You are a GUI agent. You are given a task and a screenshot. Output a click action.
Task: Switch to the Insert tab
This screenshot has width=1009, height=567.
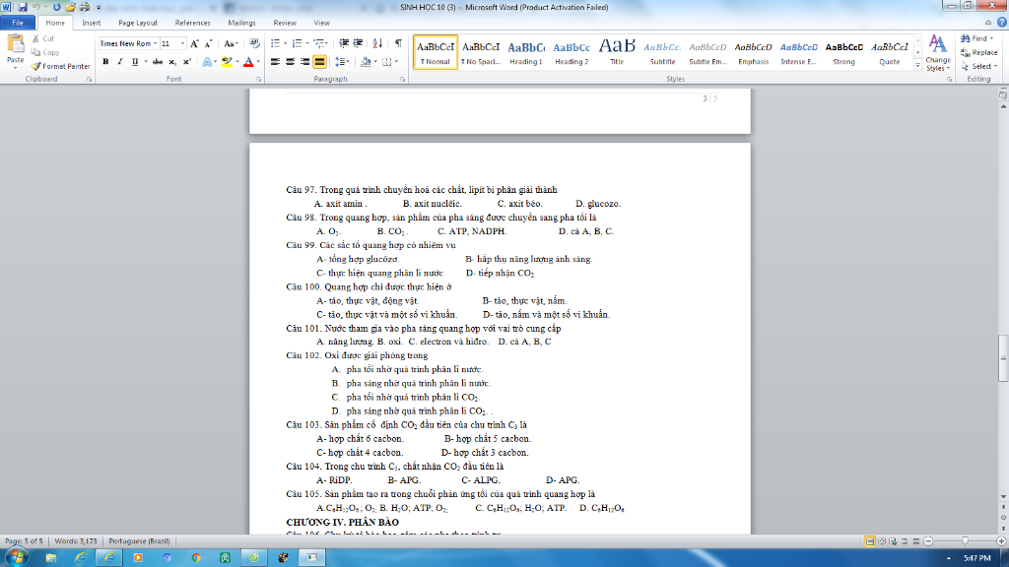[x=91, y=23]
